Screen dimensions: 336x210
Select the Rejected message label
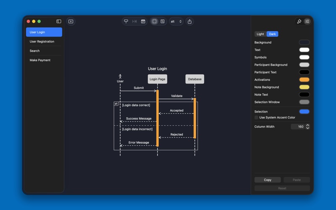pos(176,134)
